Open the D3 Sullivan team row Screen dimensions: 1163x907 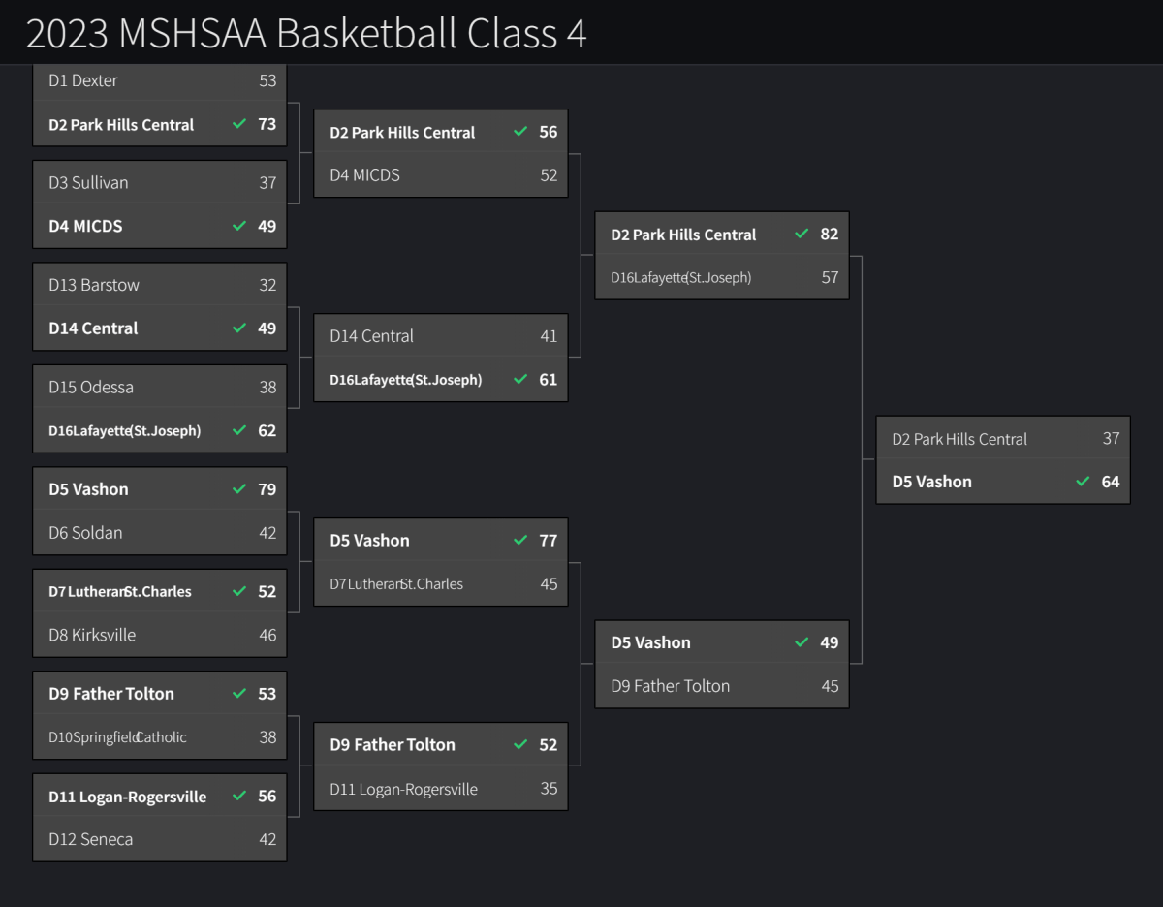(x=88, y=182)
